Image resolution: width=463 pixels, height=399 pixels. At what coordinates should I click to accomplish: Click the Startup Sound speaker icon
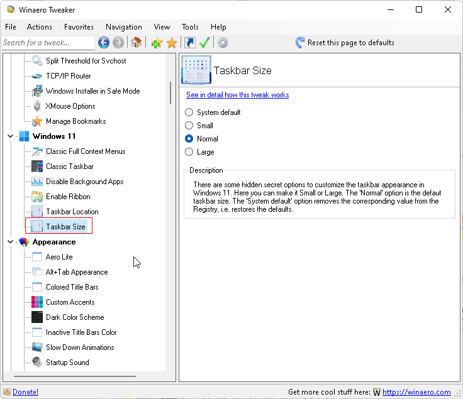tap(37, 363)
